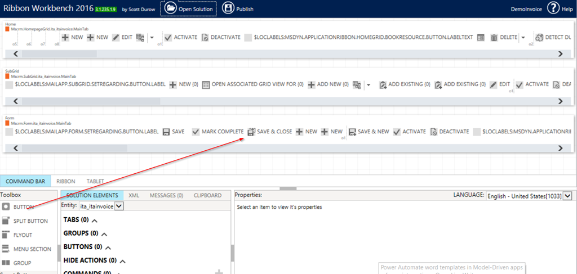Click Save & Close icon in Form ribbon
This screenshot has width=577, height=274.
point(251,132)
